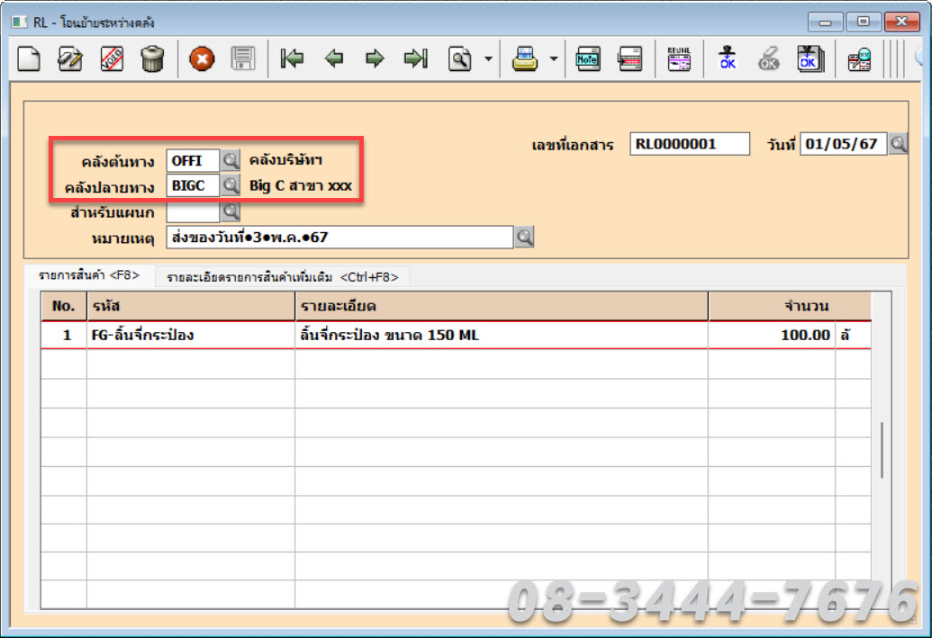Screen dimensions: 932x638
Task: Click the save floppy disk icon
Action: coord(242,58)
